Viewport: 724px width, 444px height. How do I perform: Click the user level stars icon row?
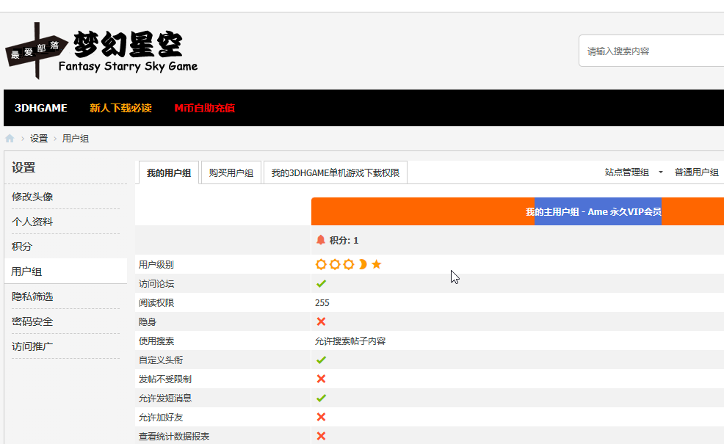[349, 264]
